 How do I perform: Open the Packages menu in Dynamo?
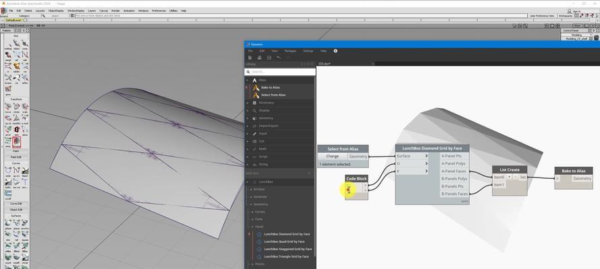coord(290,50)
